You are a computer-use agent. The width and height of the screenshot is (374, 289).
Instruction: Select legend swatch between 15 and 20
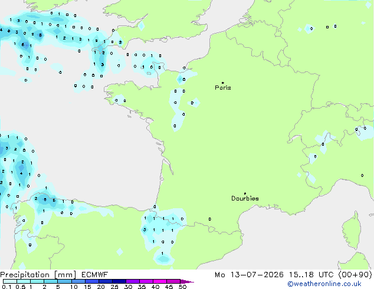[x=91, y=281]
